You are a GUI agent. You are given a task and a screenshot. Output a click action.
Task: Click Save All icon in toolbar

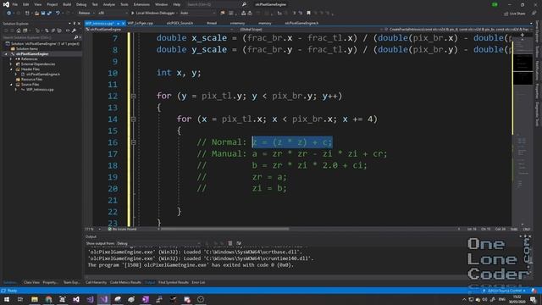49,14
